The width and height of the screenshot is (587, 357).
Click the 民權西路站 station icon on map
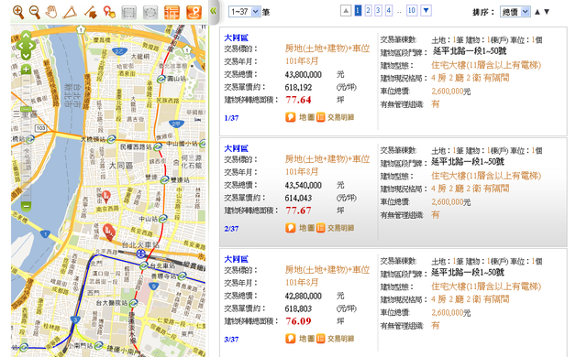click(x=158, y=146)
